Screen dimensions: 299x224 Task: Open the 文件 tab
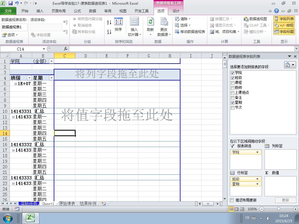[x=8, y=11]
